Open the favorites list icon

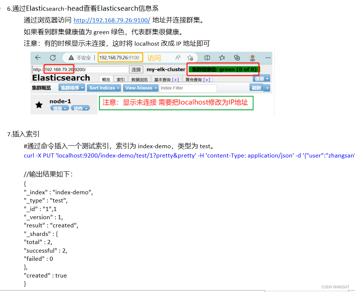[222, 58]
